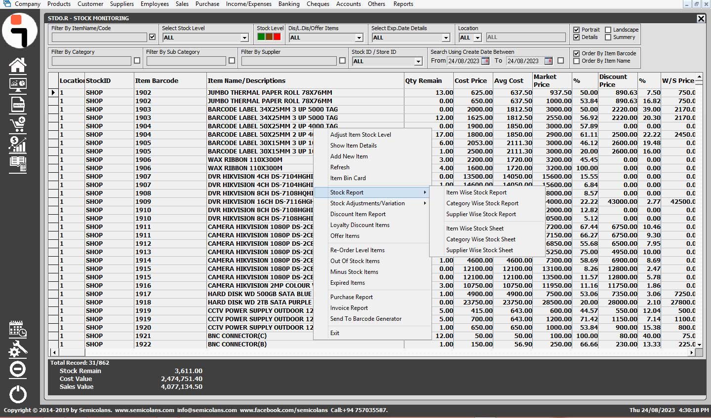Expand the Select Stock Level dropdown
The width and height of the screenshot is (711, 418).
coord(244,38)
